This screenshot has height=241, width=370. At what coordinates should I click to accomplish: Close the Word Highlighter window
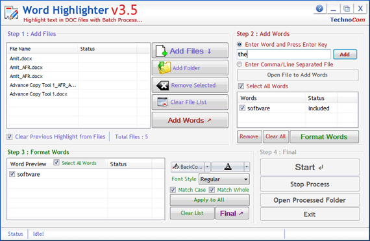(360, 8)
